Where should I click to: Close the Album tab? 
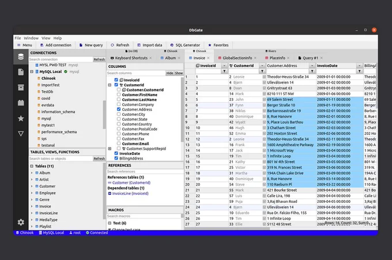pyautogui.click(x=179, y=58)
